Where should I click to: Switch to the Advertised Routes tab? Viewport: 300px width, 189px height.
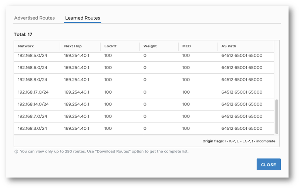coord(34,18)
